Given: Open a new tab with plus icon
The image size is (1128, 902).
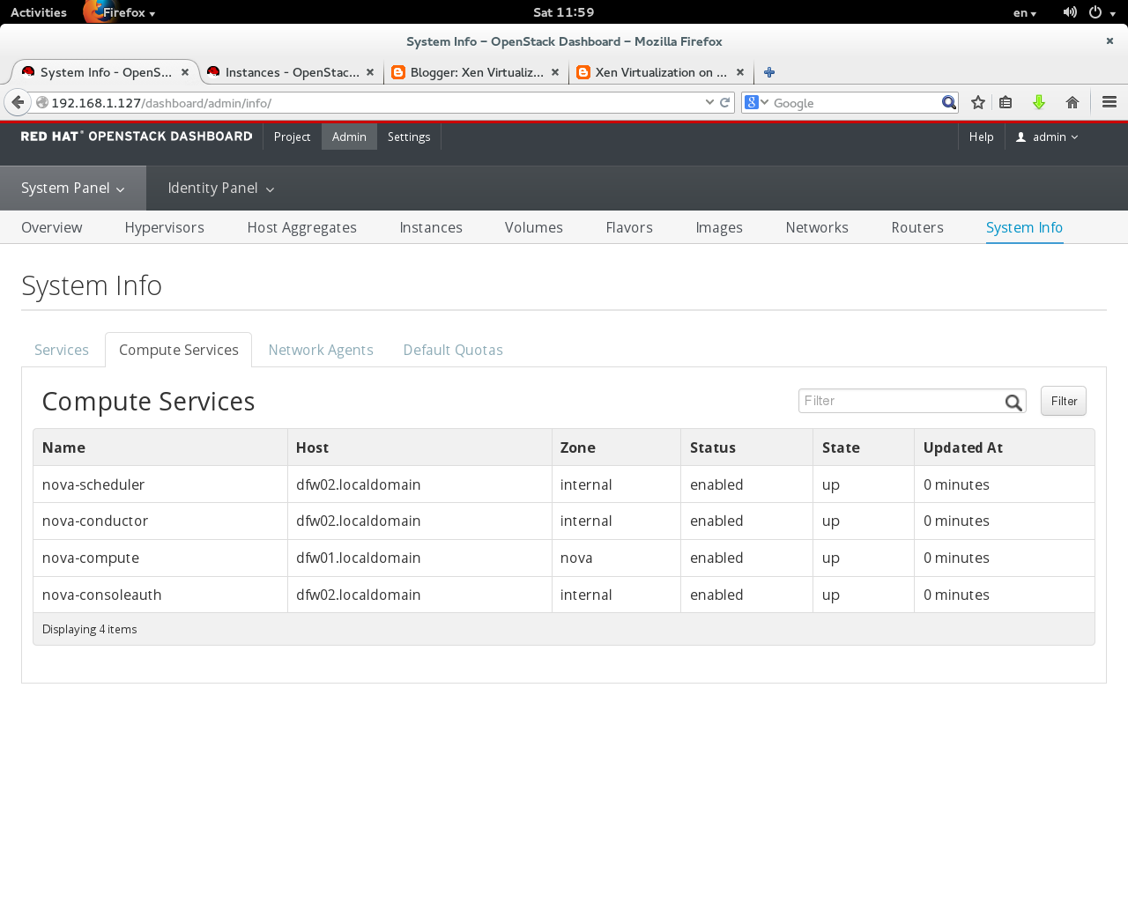Looking at the screenshot, I should click(x=769, y=72).
